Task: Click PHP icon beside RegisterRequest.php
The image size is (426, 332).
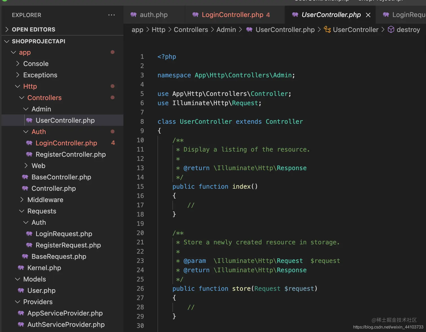Action: click(x=29, y=245)
